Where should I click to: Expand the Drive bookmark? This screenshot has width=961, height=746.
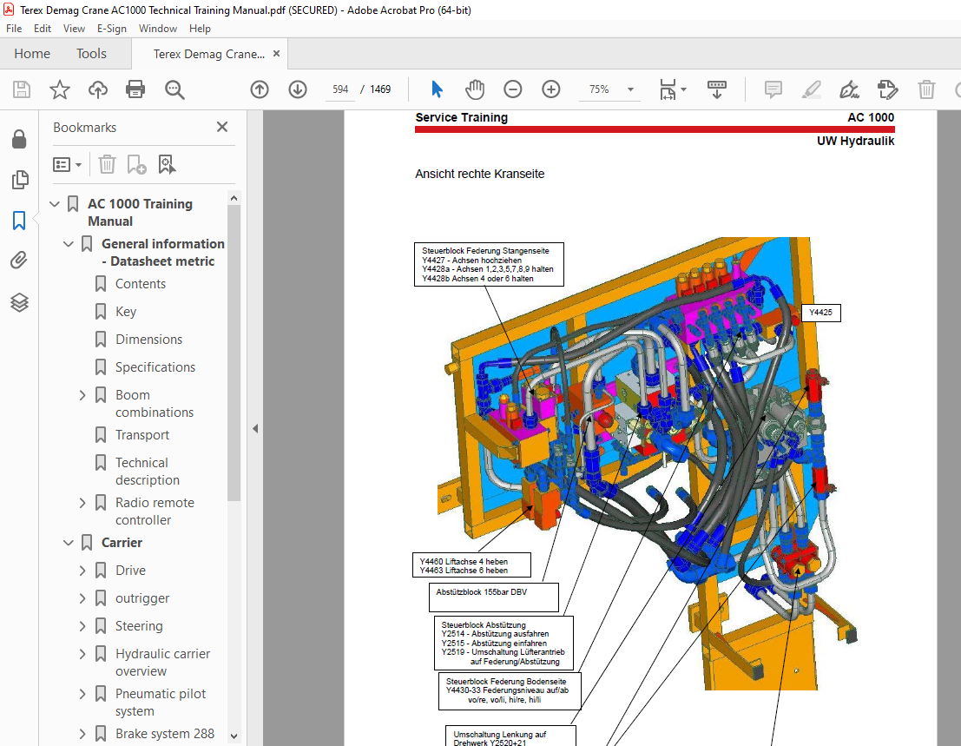click(82, 571)
